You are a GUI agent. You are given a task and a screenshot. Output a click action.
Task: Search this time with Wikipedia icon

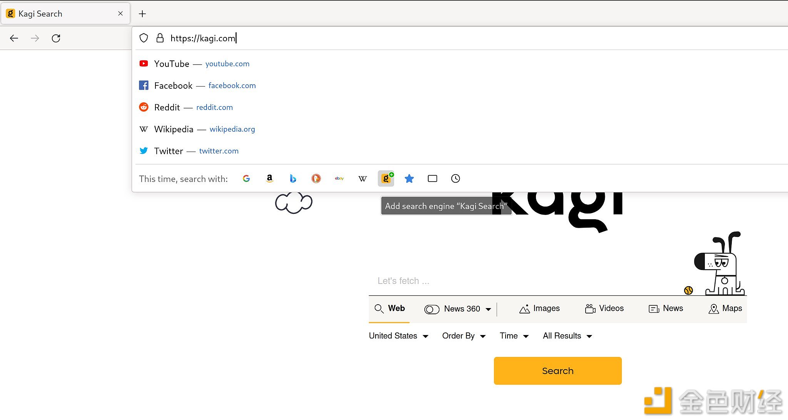(362, 178)
